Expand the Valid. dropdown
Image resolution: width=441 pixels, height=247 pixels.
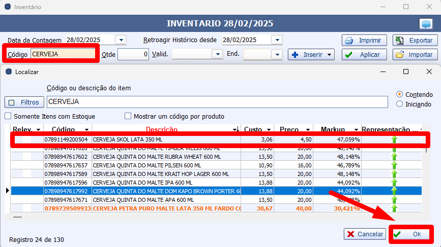pos(218,54)
